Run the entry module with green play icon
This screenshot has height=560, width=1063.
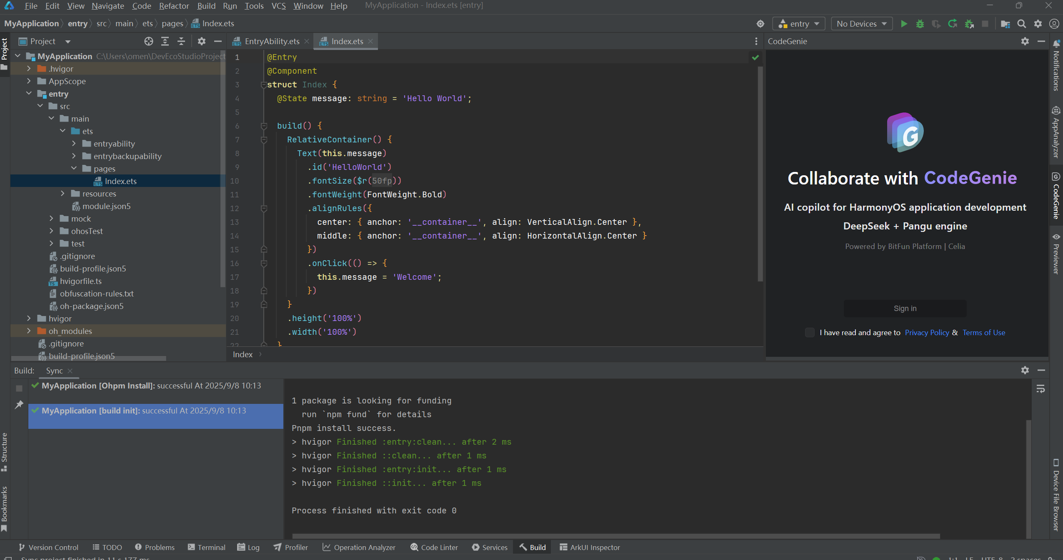click(x=904, y=24)
